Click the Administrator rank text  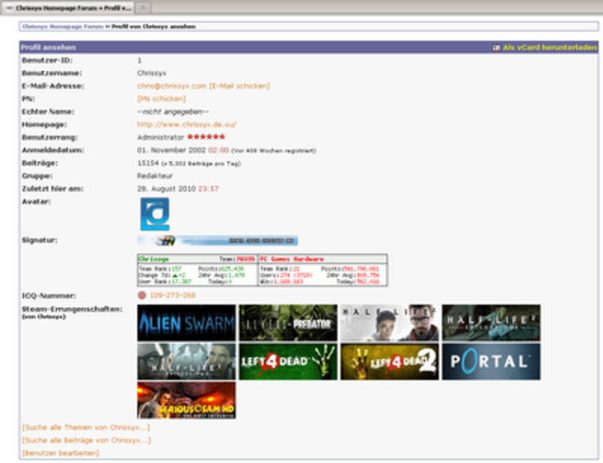[161, 137]
